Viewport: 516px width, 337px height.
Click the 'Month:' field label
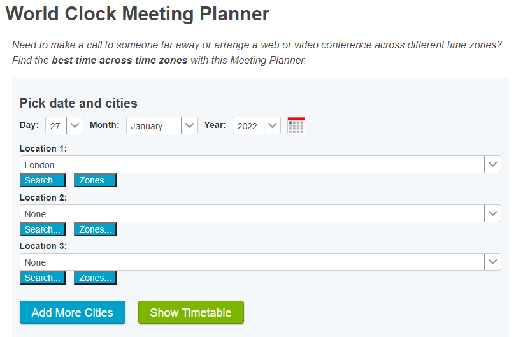104,125
